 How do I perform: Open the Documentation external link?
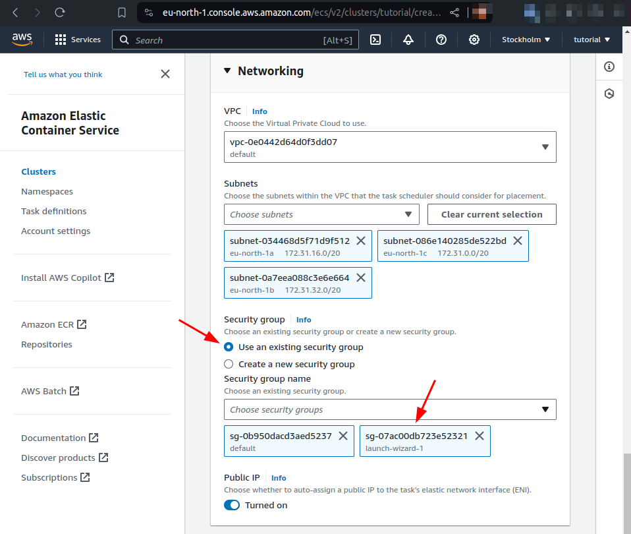tap(59, 438)
